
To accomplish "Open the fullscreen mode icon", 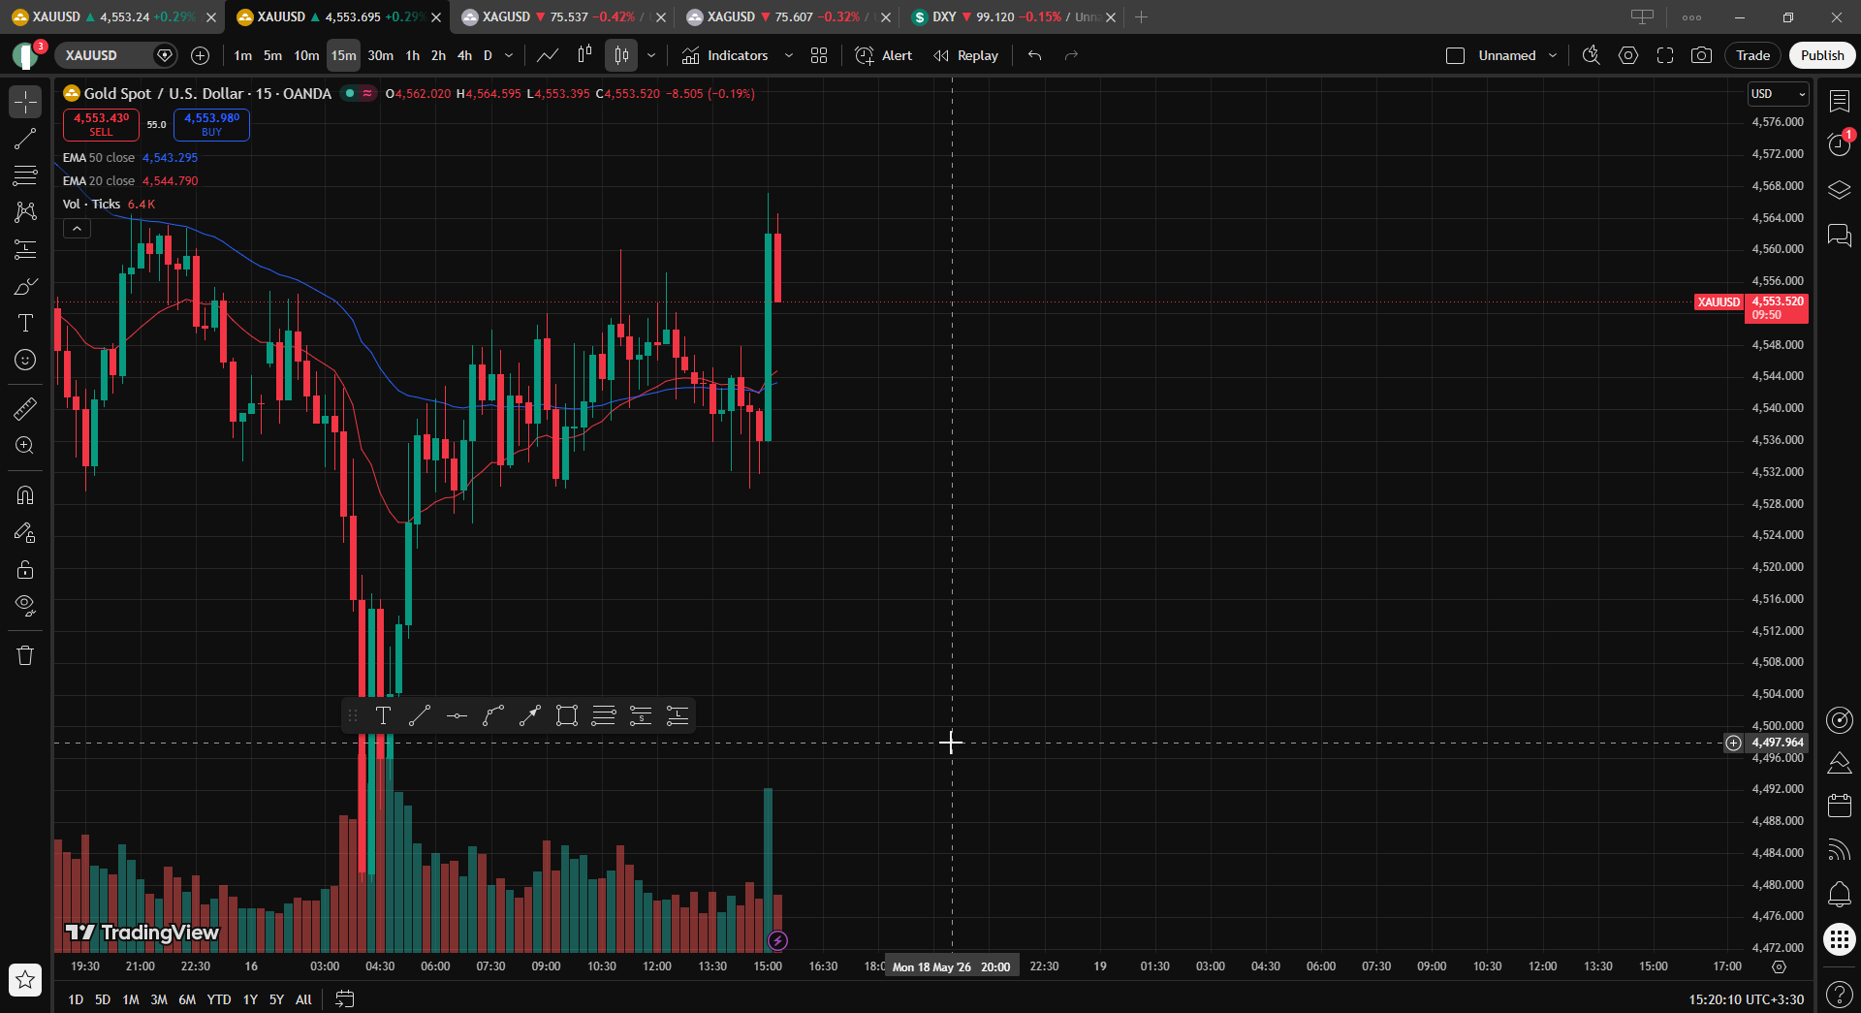I will coord(1665,55).
